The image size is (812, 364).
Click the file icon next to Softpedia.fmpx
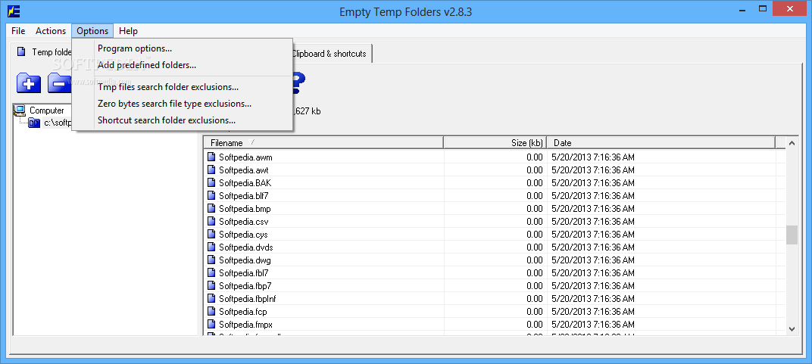[211, 324]
